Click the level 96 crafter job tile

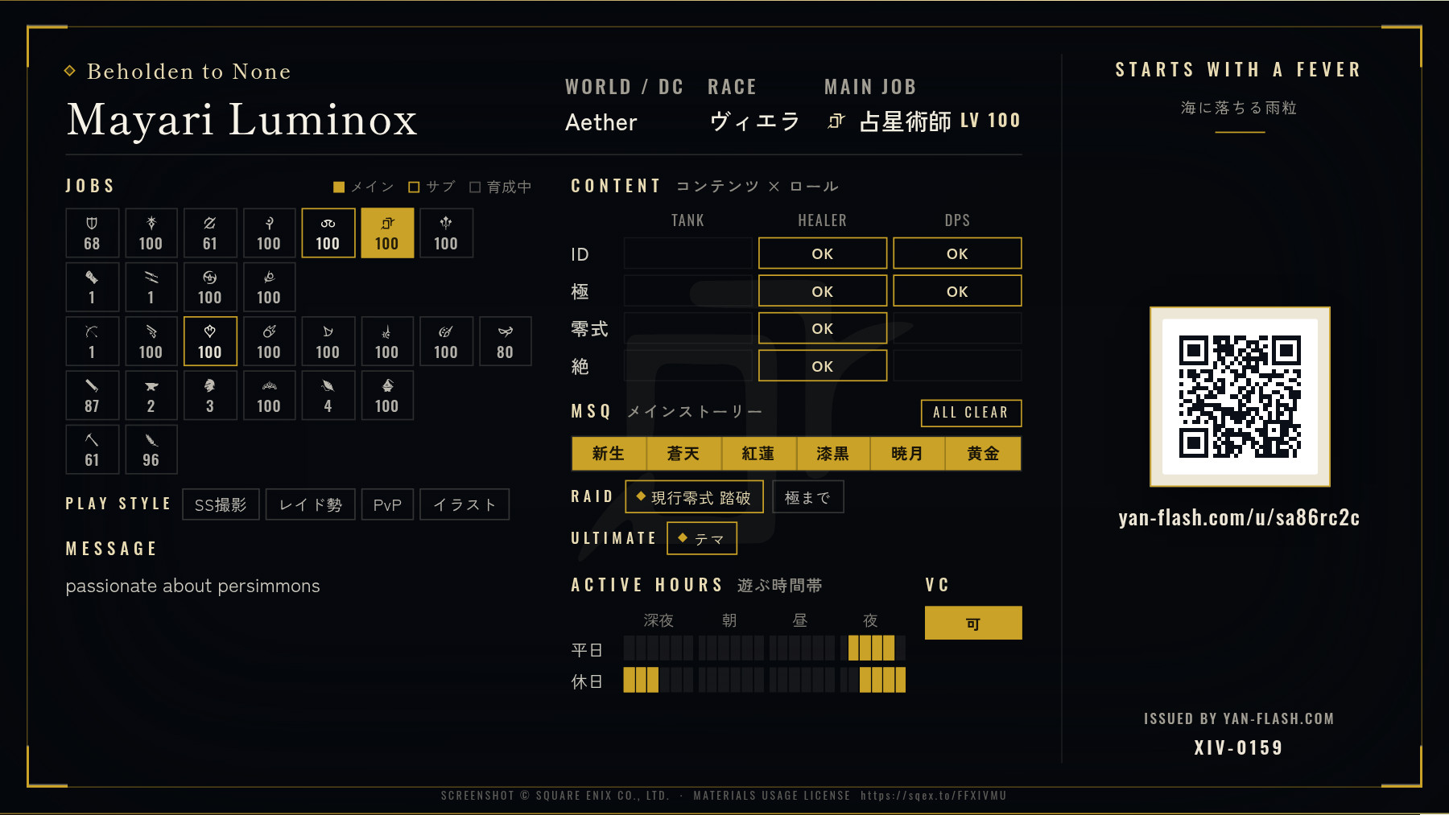(151, 449)
